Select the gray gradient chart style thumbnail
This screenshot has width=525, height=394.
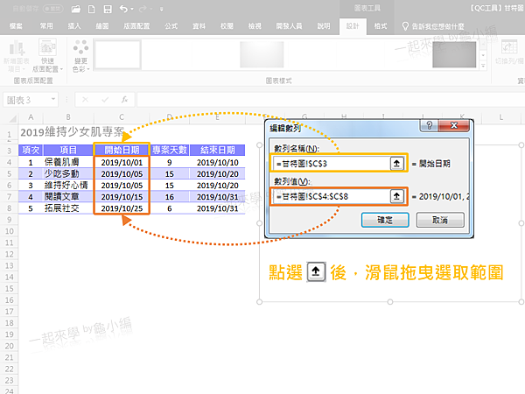262,54
